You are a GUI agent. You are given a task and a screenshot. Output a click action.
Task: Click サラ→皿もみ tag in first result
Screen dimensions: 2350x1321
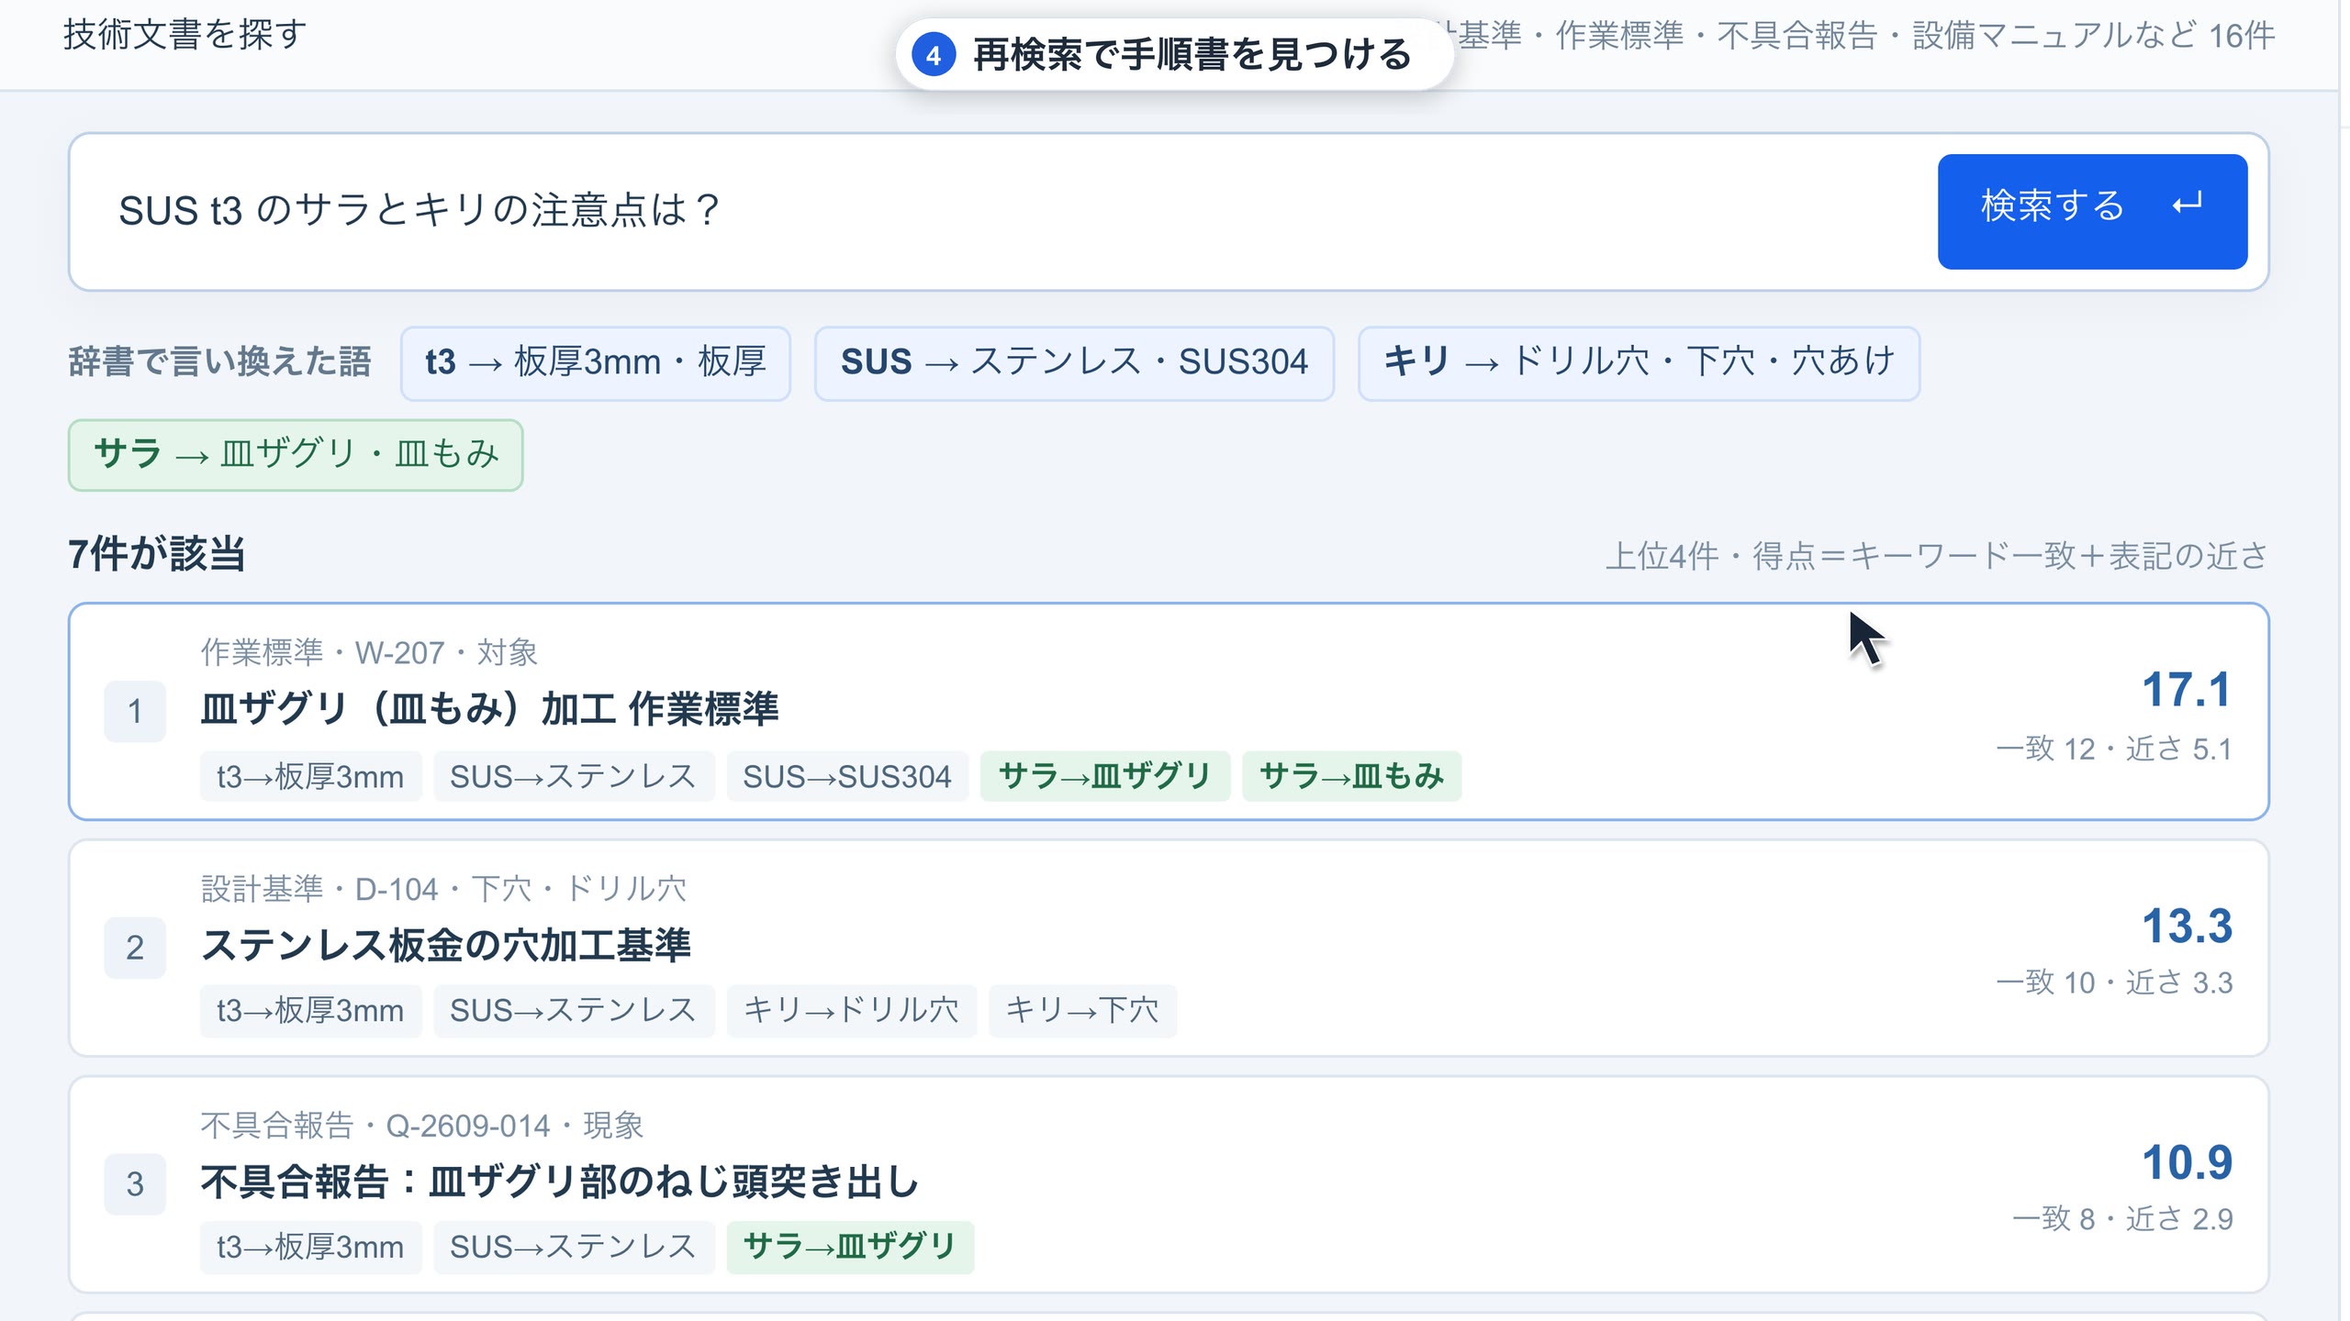(x=1351, y=776)
